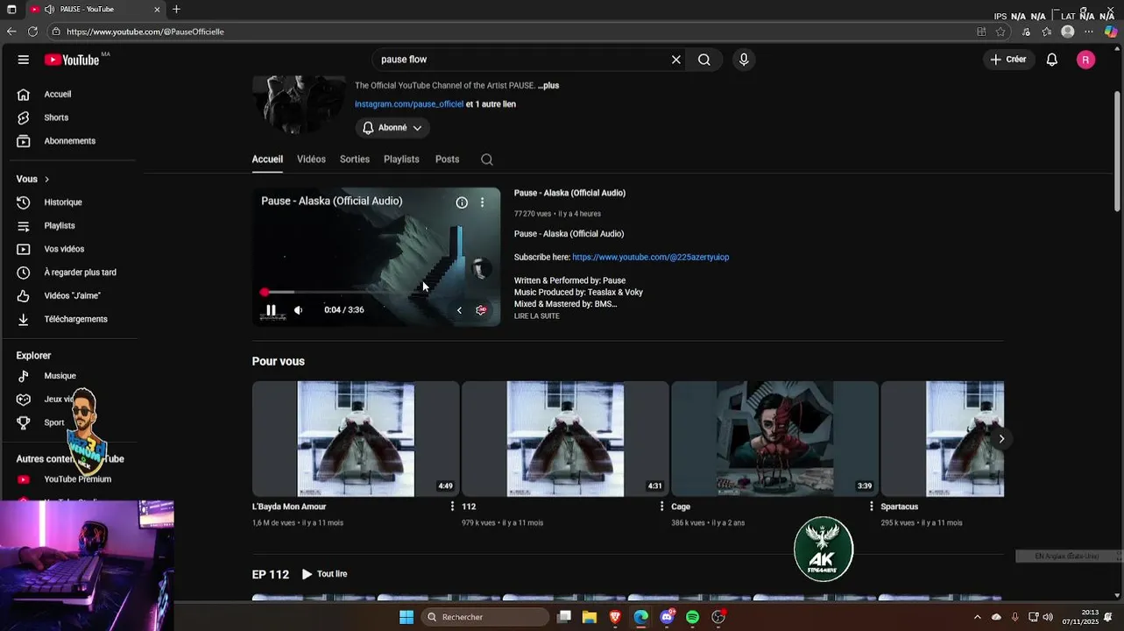Open the instagram.com/pause_officiel link
The height and width of the screenshot is (631, 1124).
pyautogui.click(x=409, y=104)
